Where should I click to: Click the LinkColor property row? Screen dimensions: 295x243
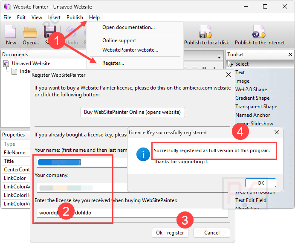click(16, 178)
